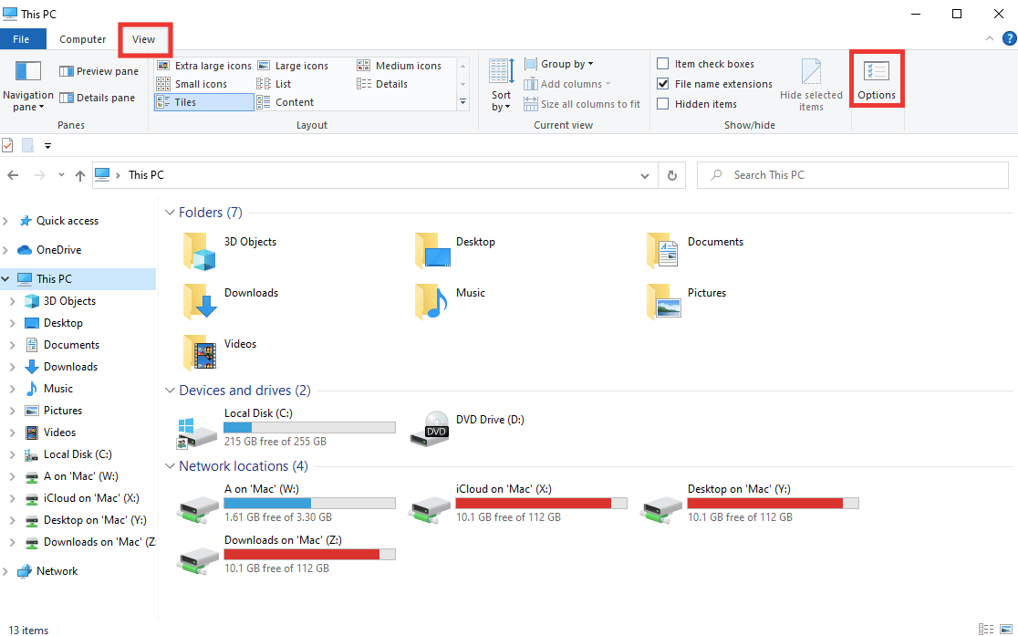Switch to large thumbnails view in status bar
This screenshot has height=636, width=1018.
point(1005,629)
